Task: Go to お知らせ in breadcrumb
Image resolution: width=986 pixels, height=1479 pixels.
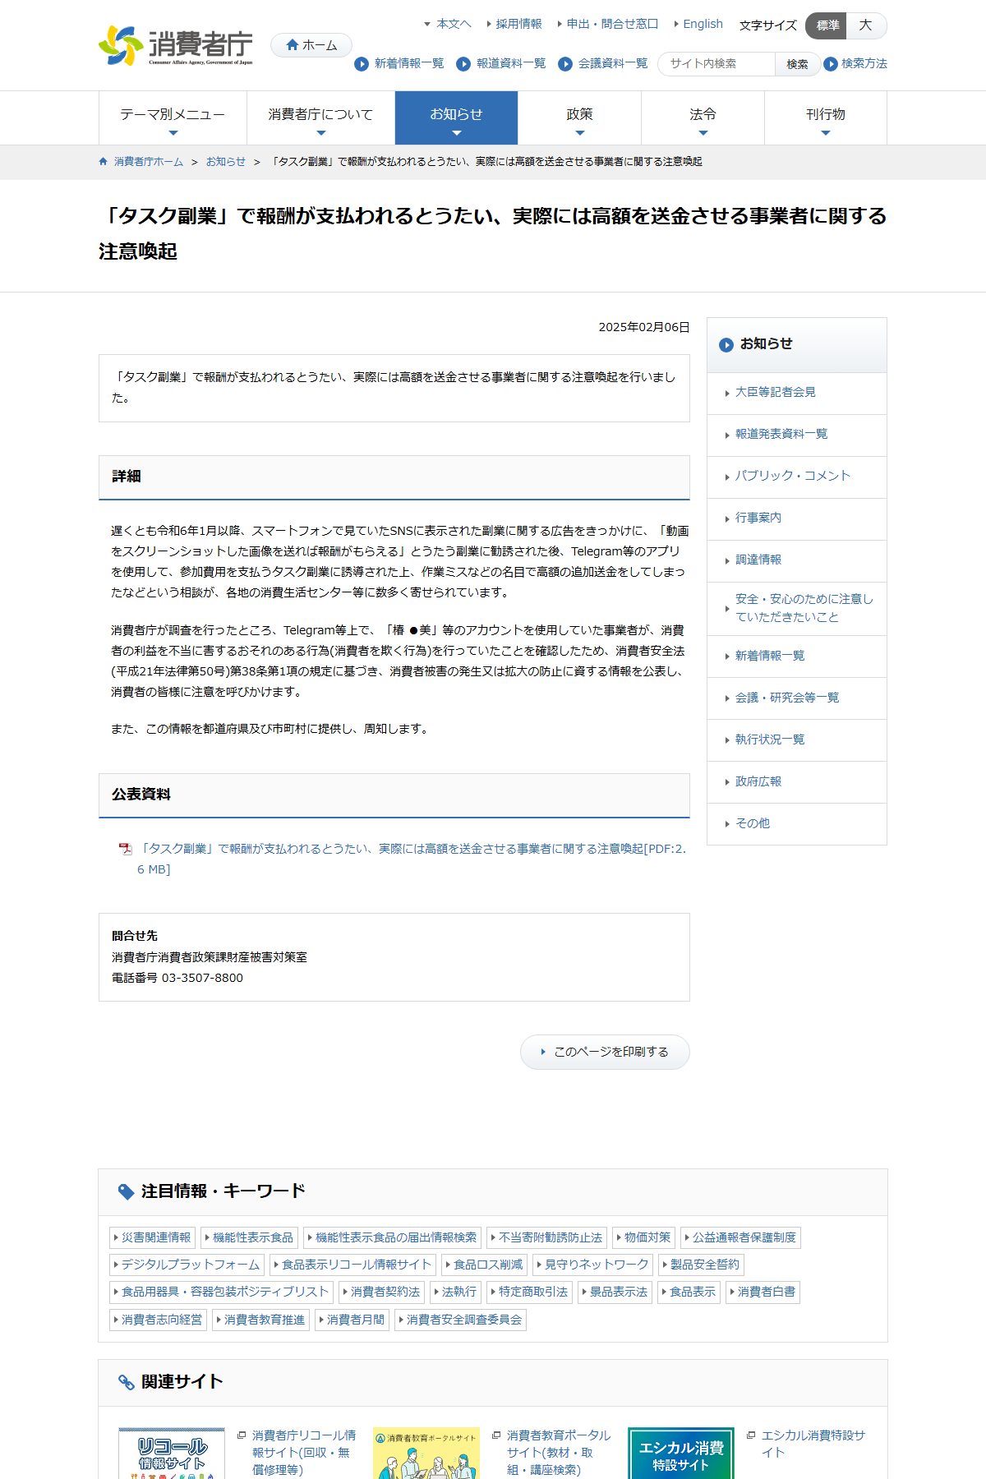Action: pyautogui.click(x=226, y=162)
